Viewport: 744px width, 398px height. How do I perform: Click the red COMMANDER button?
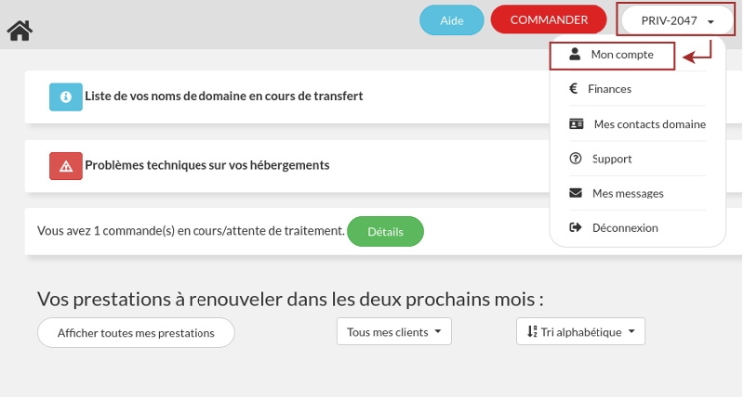tap(549, 19)
